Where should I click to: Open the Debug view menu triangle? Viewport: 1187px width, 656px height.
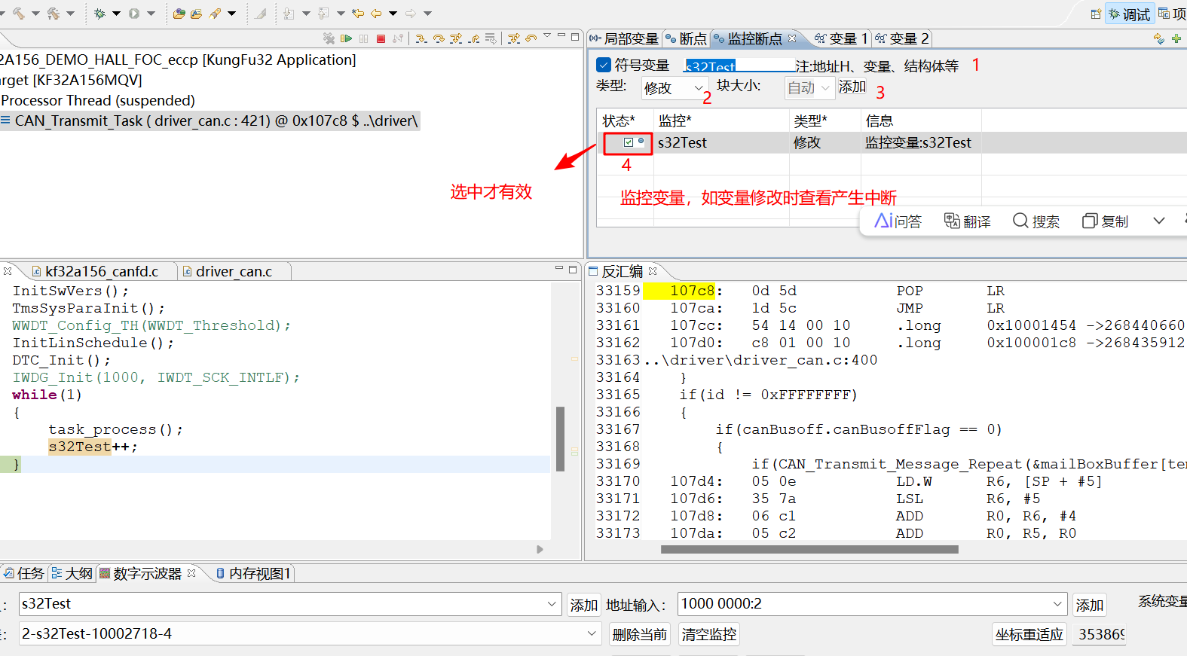[x=547, y=35]
